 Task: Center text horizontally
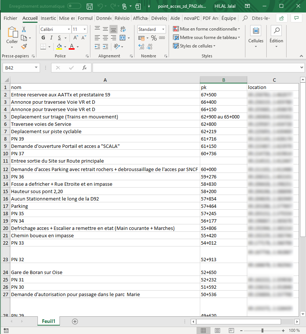pos(105,38)
